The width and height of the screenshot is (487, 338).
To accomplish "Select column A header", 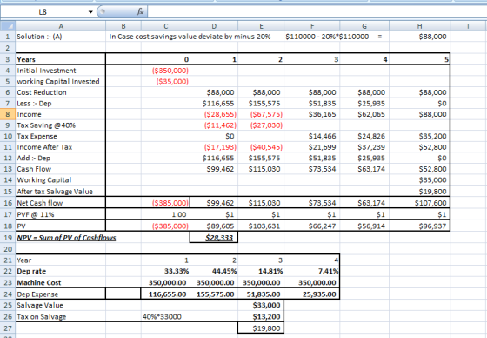I will [61, 26].
